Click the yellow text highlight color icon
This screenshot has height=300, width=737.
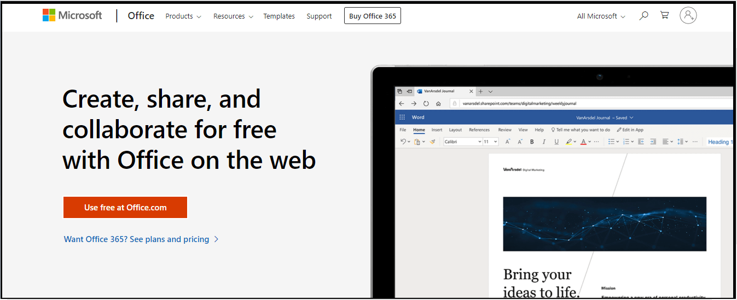(568, 142)
